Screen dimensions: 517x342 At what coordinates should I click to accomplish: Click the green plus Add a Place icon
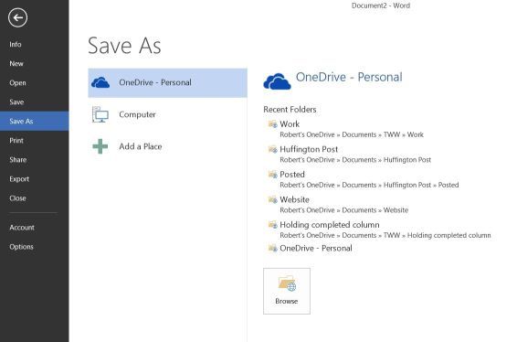point(100,146)
